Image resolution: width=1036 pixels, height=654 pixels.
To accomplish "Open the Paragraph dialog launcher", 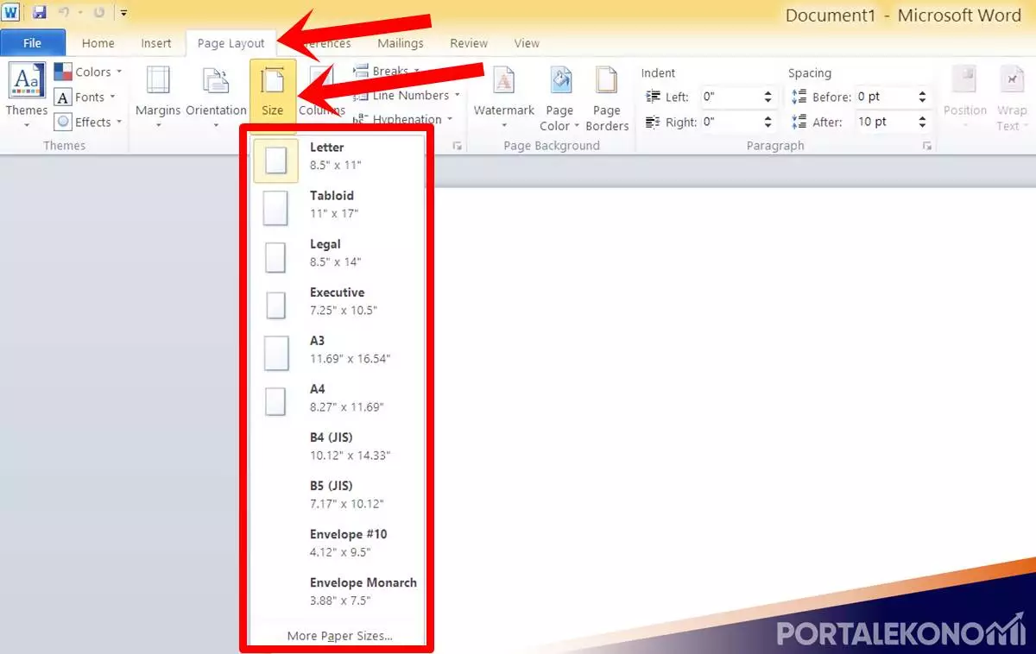I will tap(927, 146).
